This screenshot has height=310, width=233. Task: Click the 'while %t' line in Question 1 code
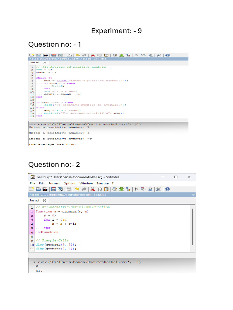coord(44,78)
